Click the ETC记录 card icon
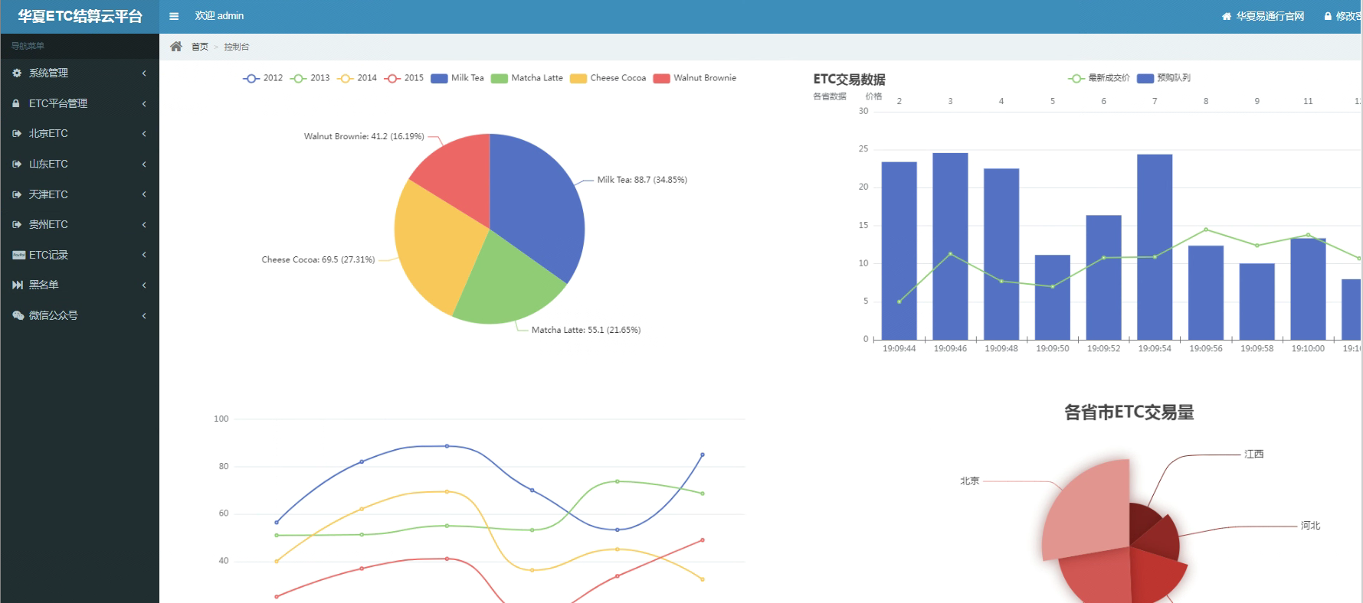This screenshot has height=603, width=1363. 18,255
